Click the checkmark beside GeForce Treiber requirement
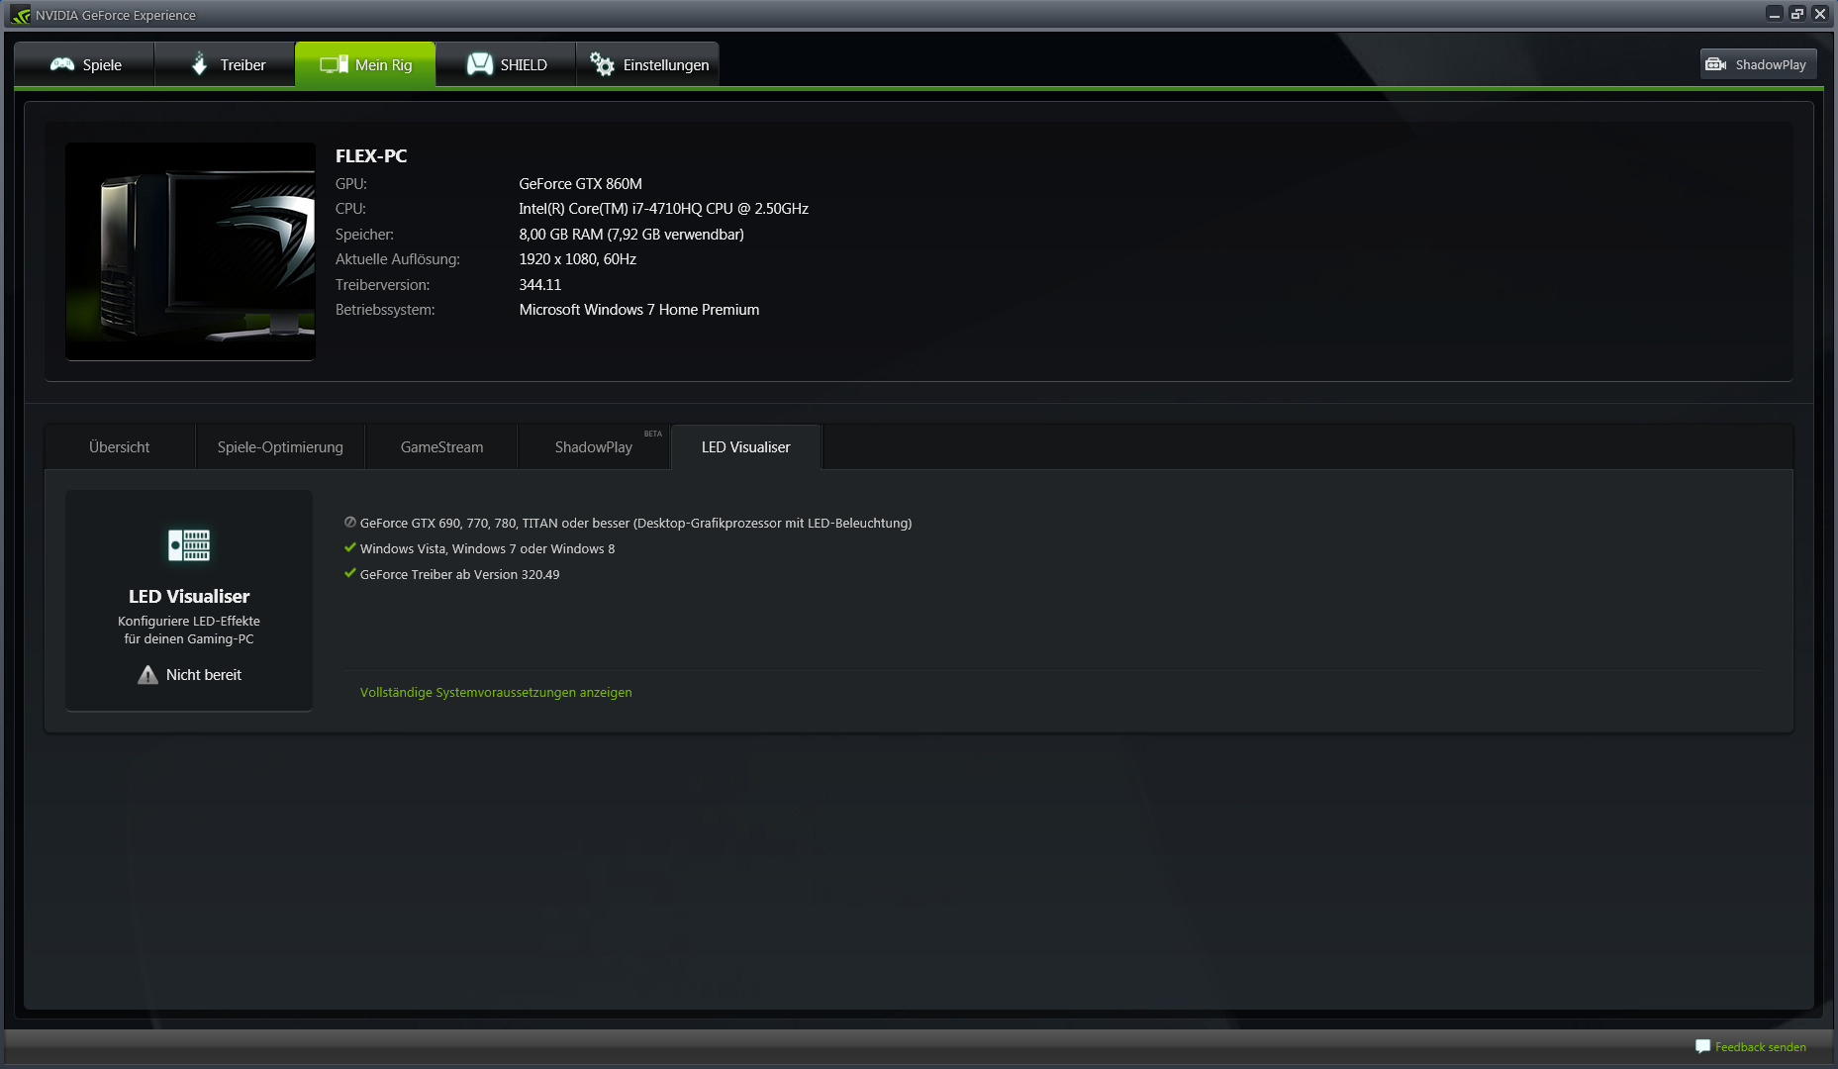Viewport: 1838px width, 1069px height. (x=349, y=573)
